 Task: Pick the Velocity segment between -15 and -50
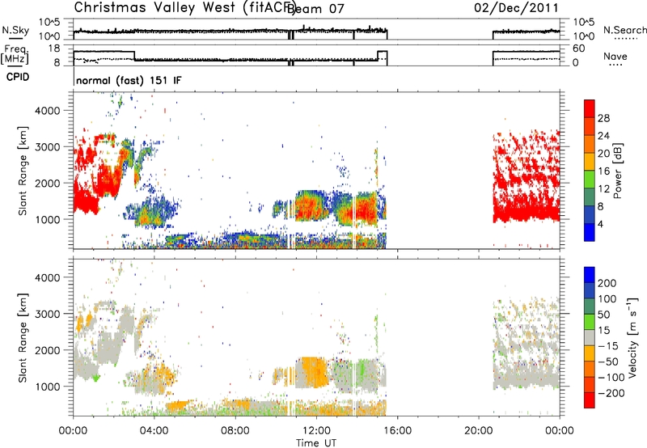coord(590,353)
